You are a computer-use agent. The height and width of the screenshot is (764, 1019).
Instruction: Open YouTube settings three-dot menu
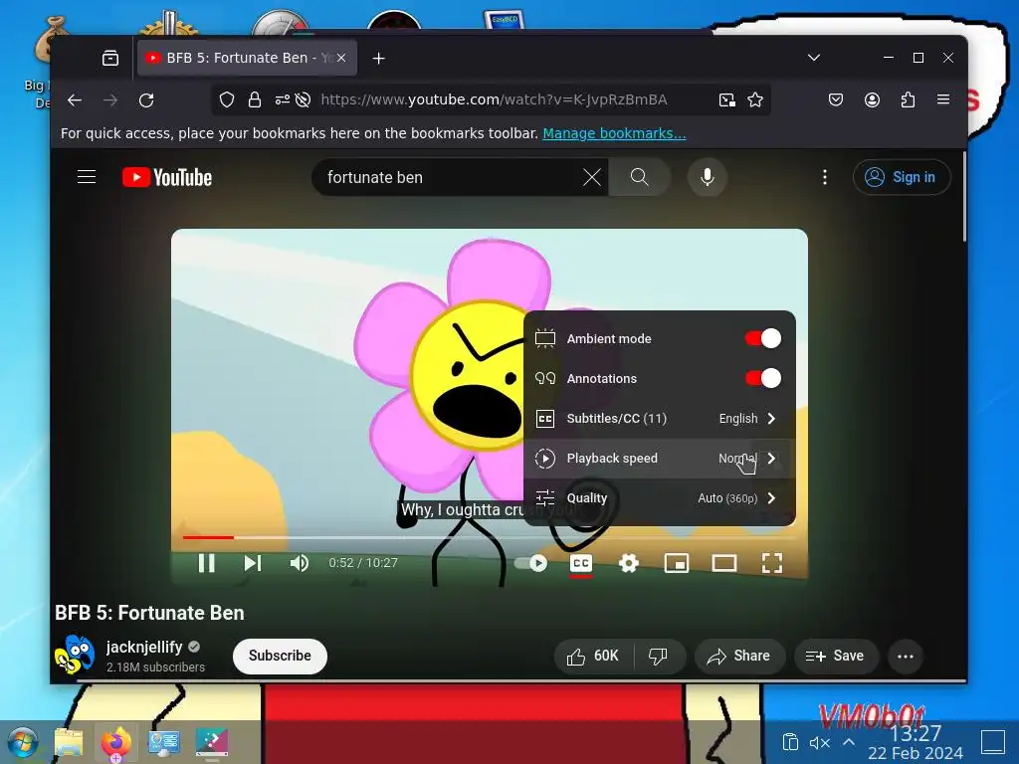click(x=825, y=177)
